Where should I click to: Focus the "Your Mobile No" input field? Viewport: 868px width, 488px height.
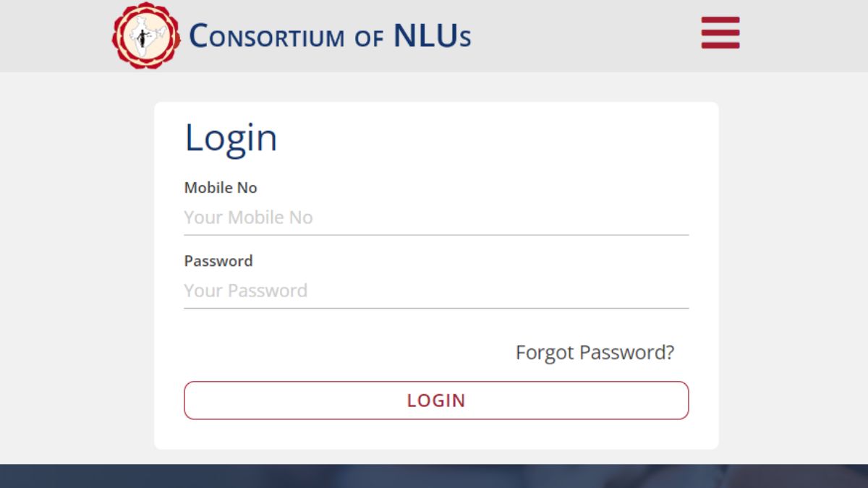(x=436, y=218)
